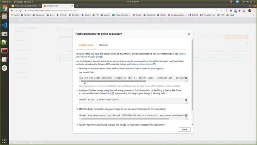Close the AWS ECR Google Slides tab
The image size is (257, 145).
point(40,6)
